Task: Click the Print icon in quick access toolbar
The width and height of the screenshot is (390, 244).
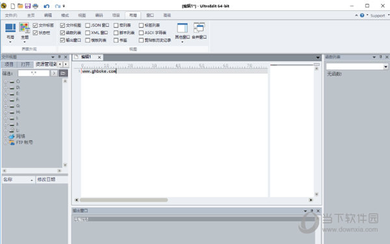Action: coord(35,6)
